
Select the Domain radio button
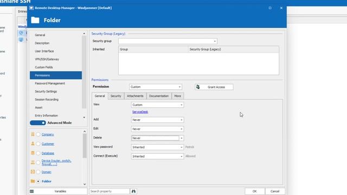click(38, 172)
